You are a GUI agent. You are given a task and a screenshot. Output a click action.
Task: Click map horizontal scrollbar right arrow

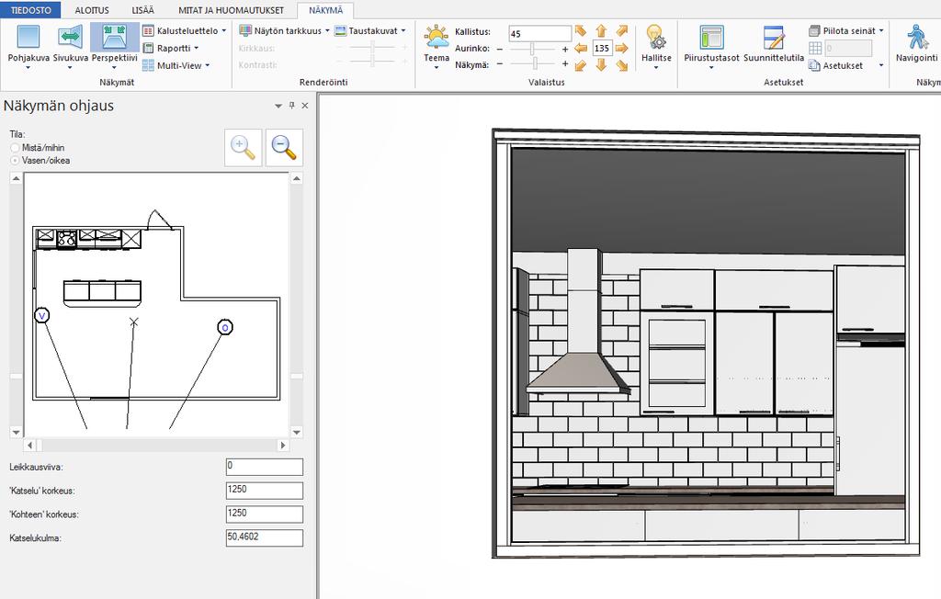[283, 446]
